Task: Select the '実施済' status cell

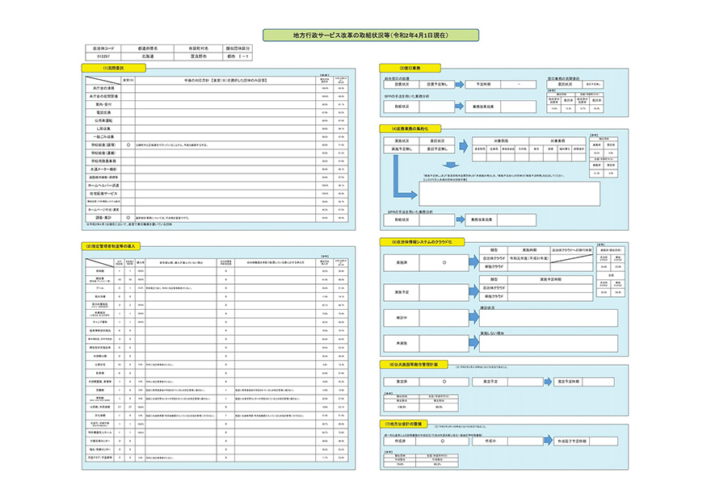Action: (x=402, y=263)
